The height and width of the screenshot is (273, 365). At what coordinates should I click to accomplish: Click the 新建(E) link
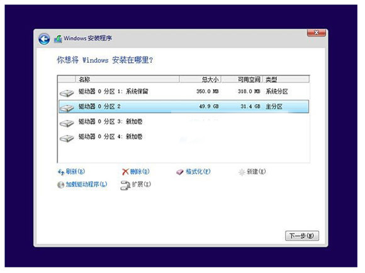(256, 171)
